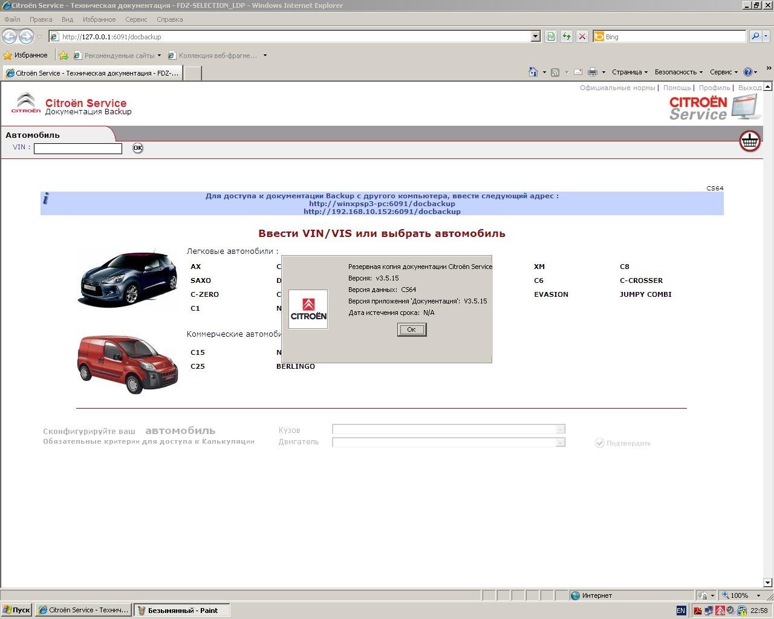
Task: Click the browser Forward arrow button
Action: coord(26,36)
